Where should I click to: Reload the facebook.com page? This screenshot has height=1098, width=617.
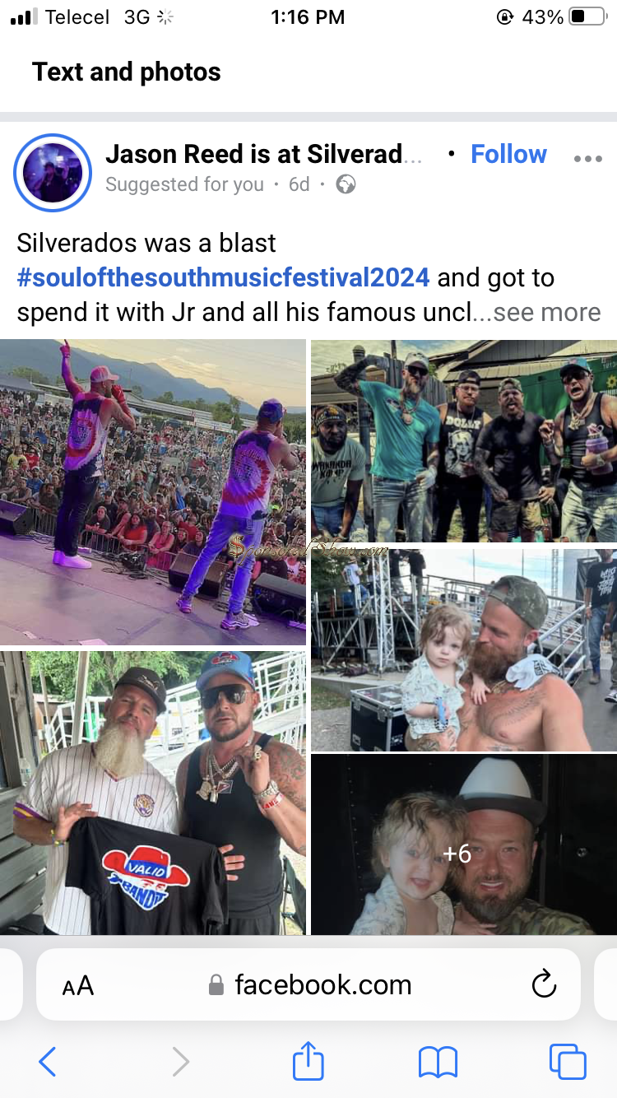[544, 984]
